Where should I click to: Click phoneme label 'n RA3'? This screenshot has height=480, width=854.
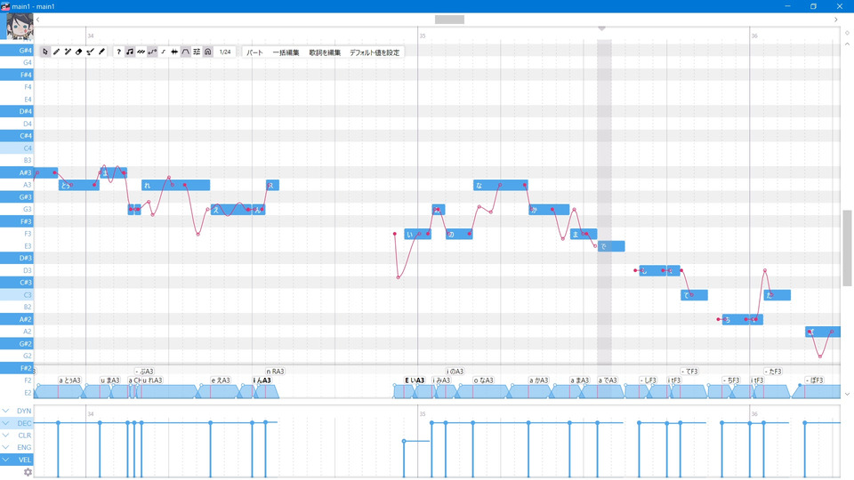click(x=275, y=372)
